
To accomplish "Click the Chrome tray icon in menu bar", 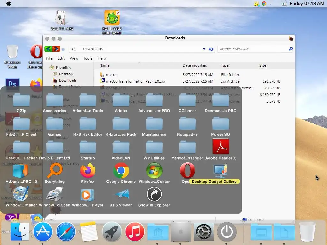I will point(264,4).
